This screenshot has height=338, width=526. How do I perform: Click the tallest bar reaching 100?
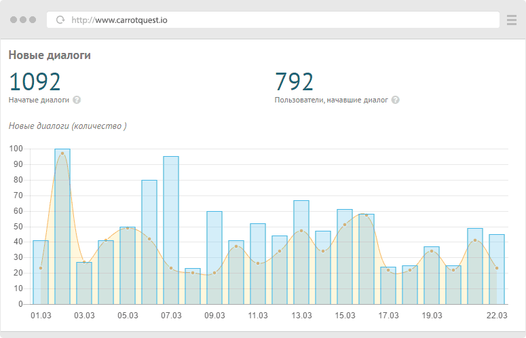(x=62, y=226)
